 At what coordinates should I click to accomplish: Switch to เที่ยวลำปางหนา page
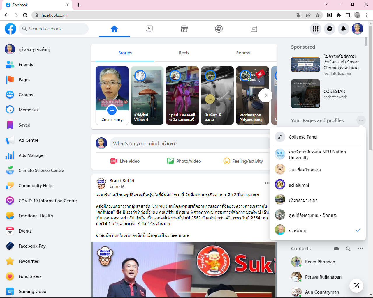318,200
